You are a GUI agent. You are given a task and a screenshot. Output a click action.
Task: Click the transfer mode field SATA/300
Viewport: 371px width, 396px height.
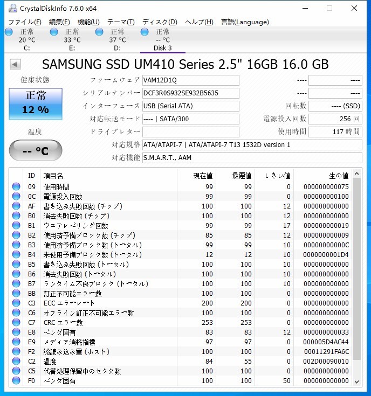(191, 119)
